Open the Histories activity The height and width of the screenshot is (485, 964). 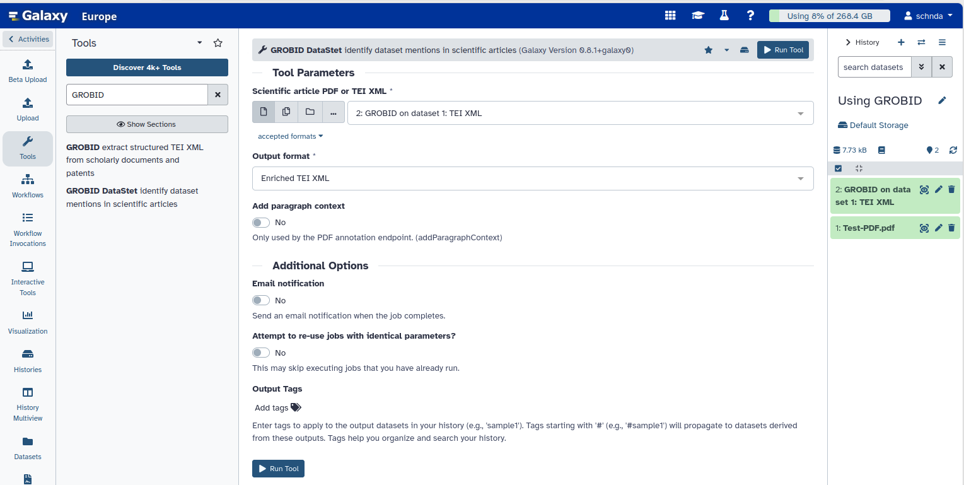[28, 361]
